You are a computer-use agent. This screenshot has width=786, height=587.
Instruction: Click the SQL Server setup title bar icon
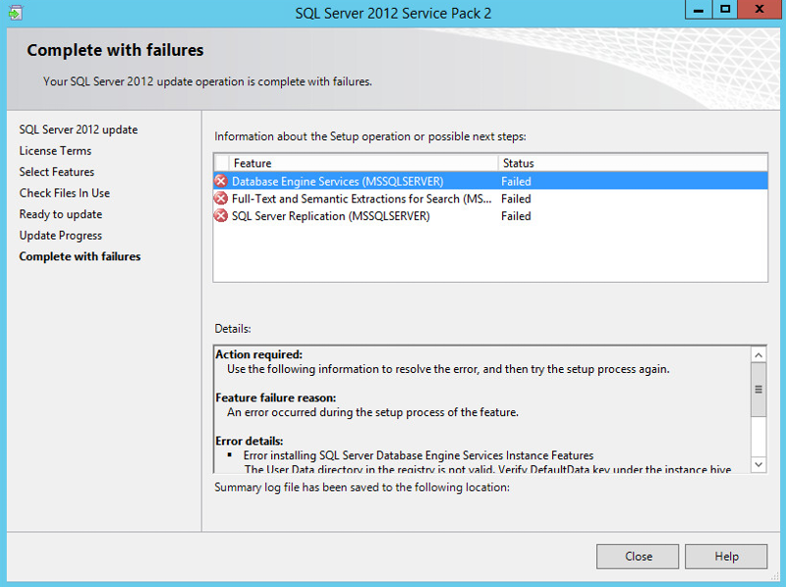click(x=16, y=13)
